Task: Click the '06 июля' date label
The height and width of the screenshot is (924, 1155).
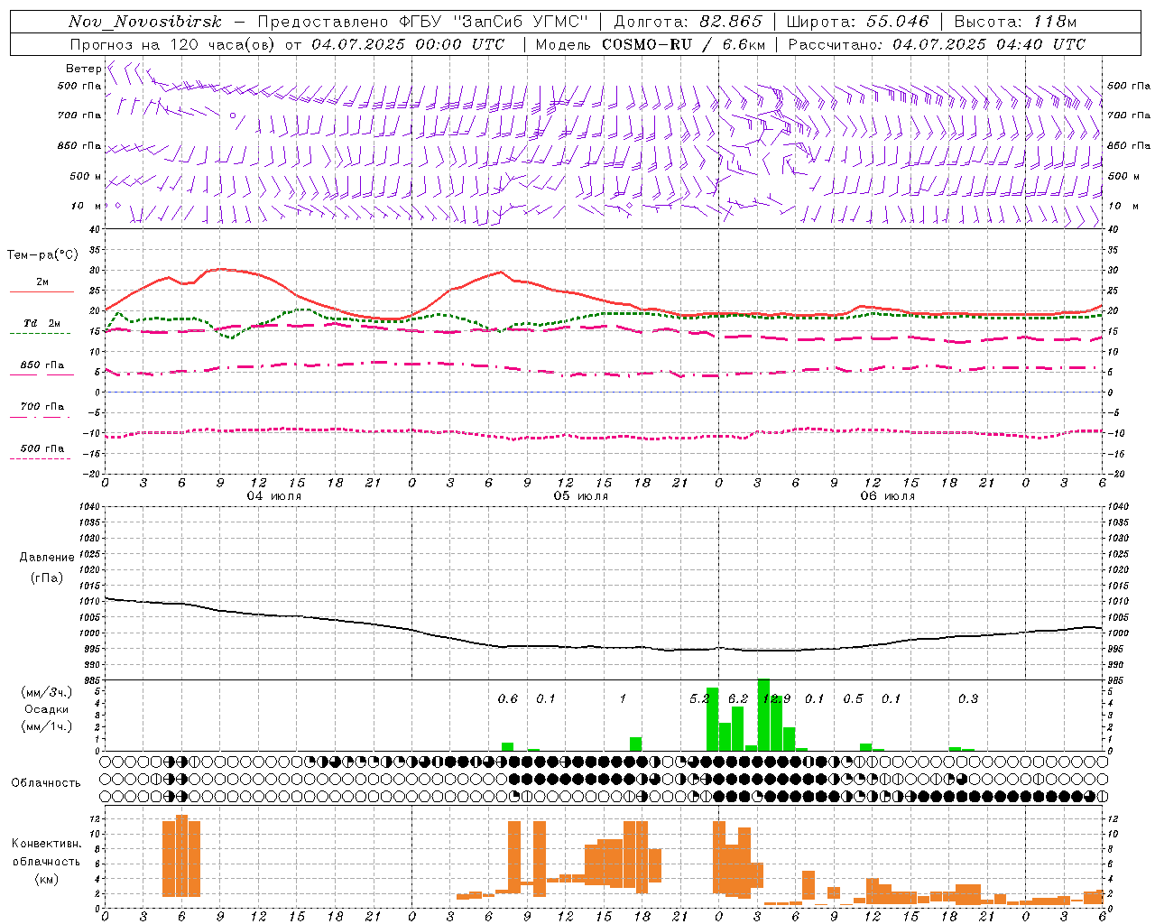Action: tap(887, 496)
